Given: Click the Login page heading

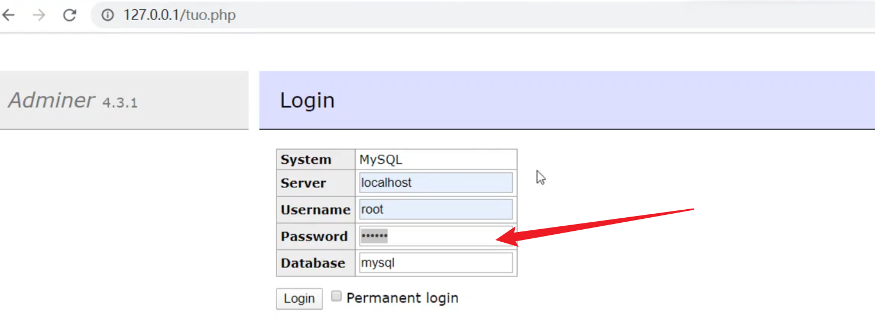Looking at the screenshot, I should point(307,101).
